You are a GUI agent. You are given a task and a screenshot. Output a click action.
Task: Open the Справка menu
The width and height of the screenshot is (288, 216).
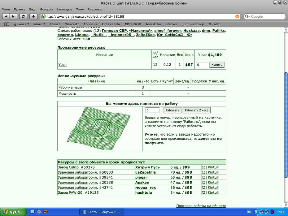[94, 9]
